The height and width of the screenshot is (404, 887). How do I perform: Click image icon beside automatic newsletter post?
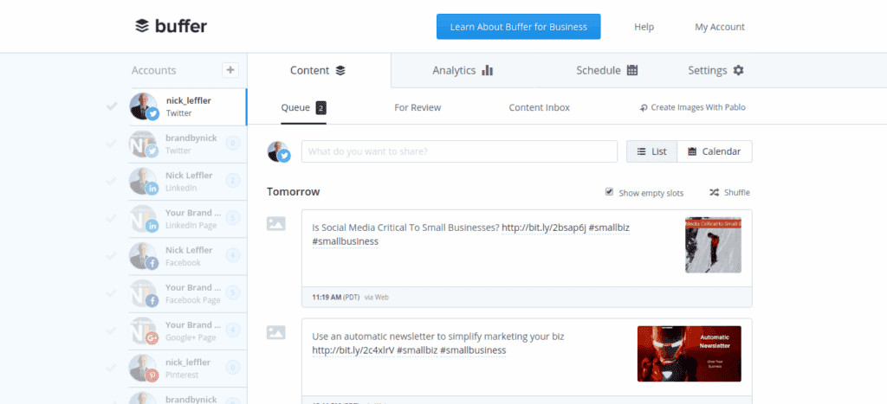pos(276,333)
